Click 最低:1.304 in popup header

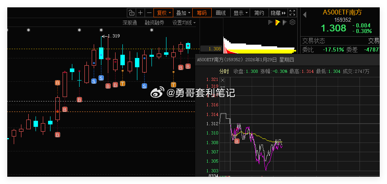pos(328,72)
